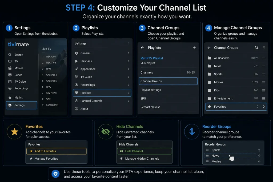Open the Kids group with 168 channels
The width and height of the screenshot is (273, 182).
(x=236, y=90)
